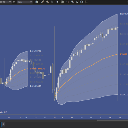Select the x1 4521.50 band label
Image resolution: width=128 pixels, height=128 pixels.
[36, 60]
